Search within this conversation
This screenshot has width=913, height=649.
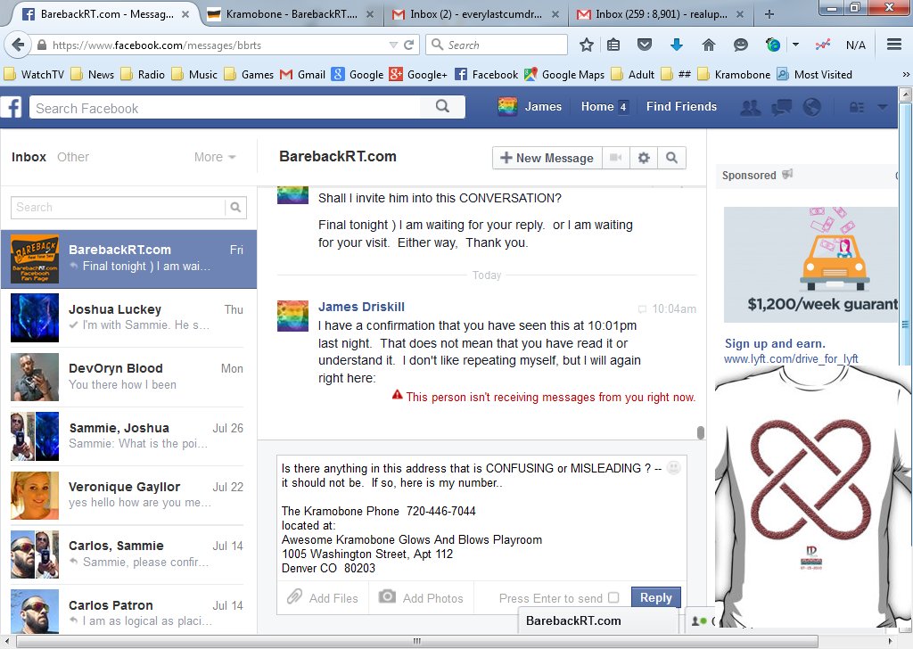click(x=671, y=158)
